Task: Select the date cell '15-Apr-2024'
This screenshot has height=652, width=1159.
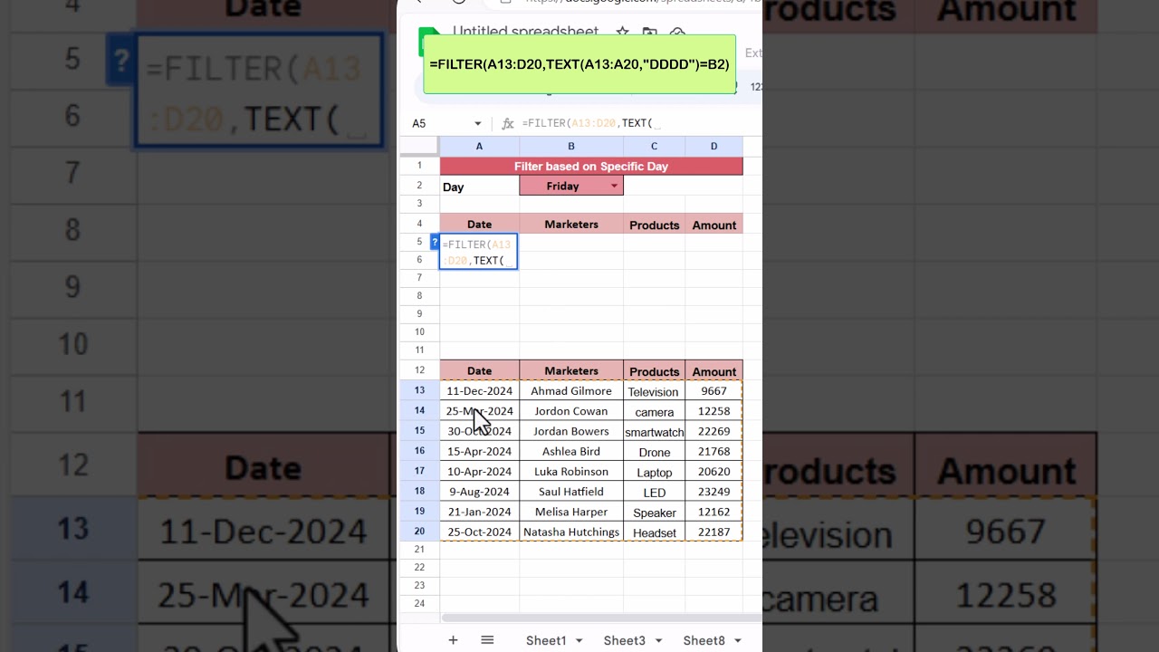Action: (479, 451)
